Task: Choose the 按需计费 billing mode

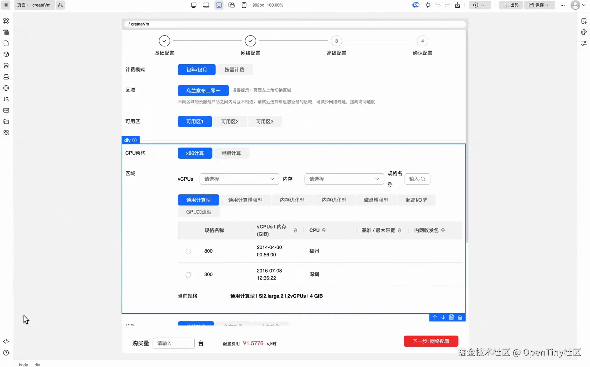Action: pyautogui.click(x=234, y=70)
